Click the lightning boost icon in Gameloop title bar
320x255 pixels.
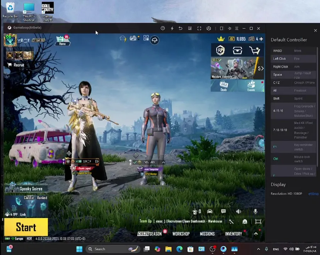[x=172, y=28]
